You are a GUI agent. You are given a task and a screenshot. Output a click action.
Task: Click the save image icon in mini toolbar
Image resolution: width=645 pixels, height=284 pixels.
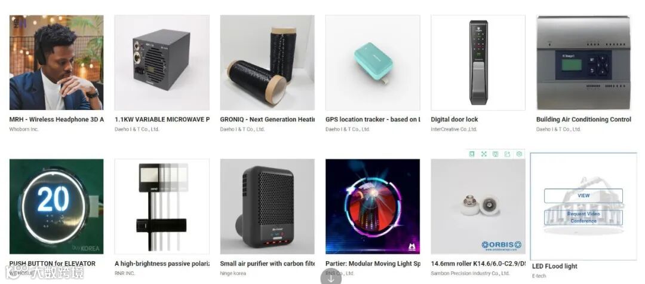496,154
